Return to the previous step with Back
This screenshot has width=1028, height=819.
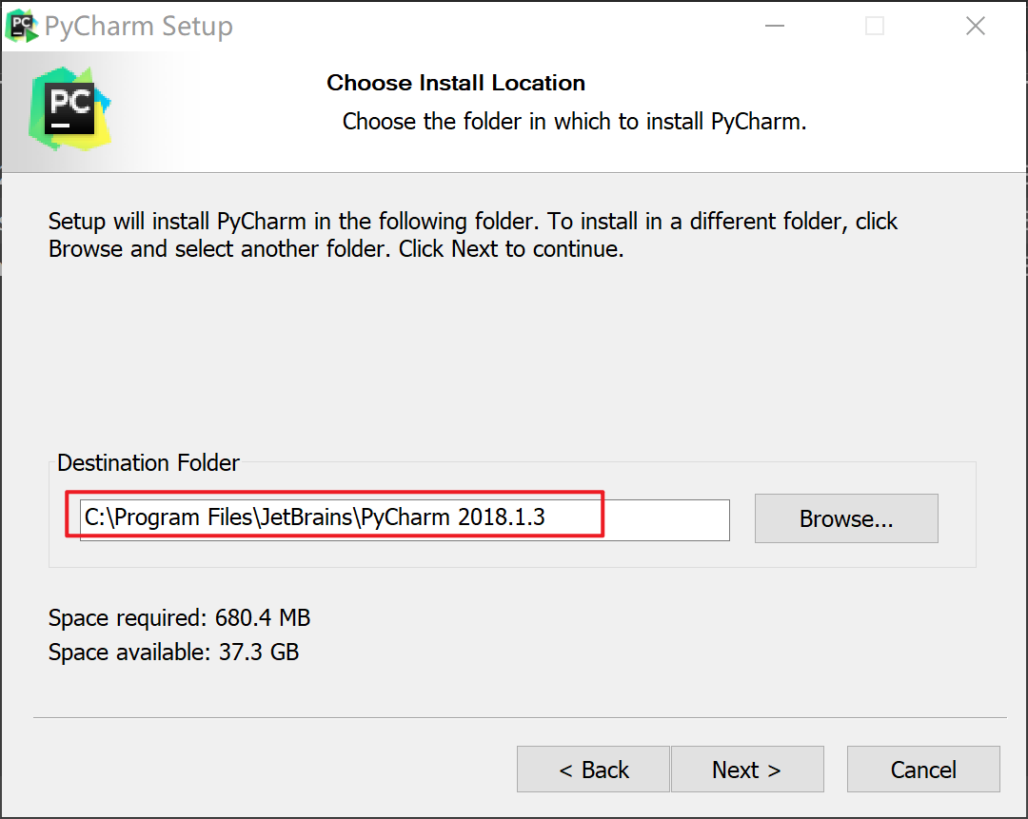[x=593, y=770]
